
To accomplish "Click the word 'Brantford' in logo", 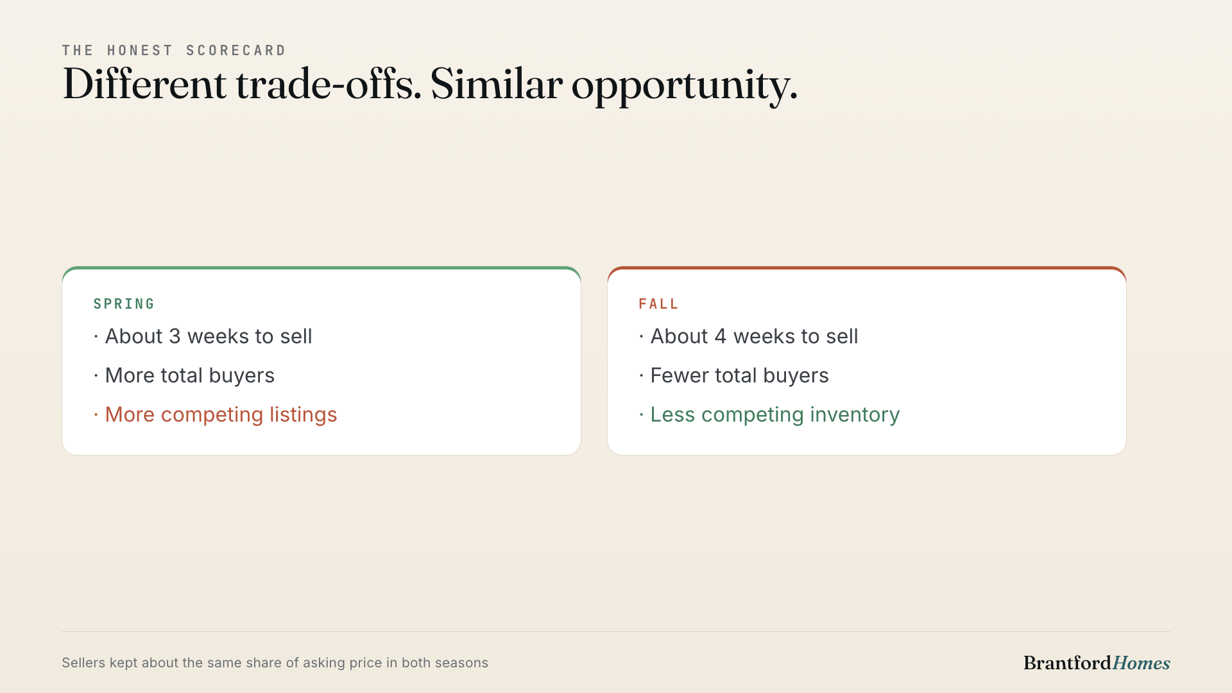I will (x=1067, y=663).
